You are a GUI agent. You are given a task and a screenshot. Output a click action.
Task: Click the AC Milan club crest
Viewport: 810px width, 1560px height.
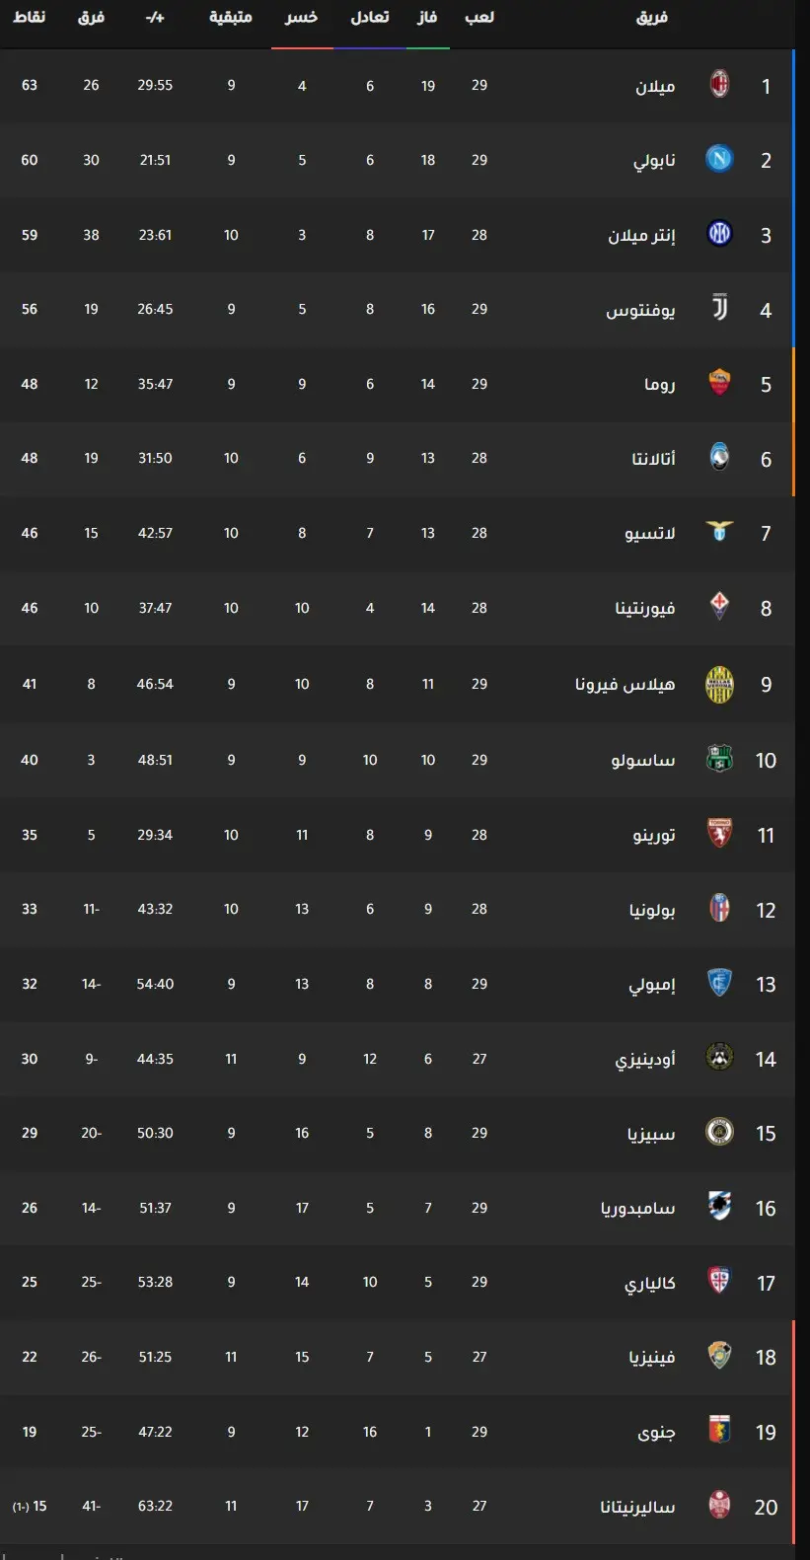click(x=720, y=85)
